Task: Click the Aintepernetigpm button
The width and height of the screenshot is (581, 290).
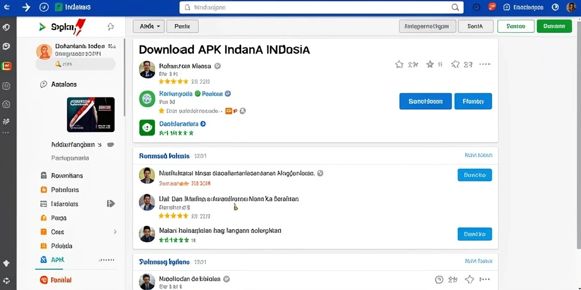Action: pyautogui.click(x=427, y=26)
